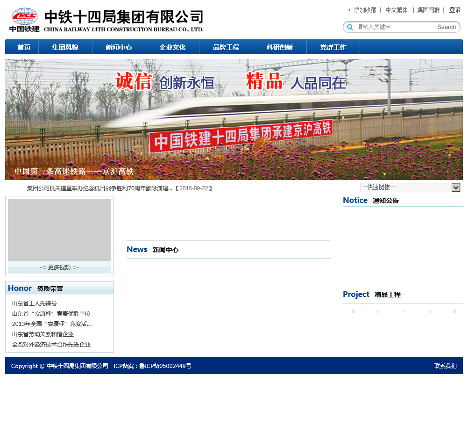This screenshot has width=468, height=426.
Task: Focus the 请输入关键字 search field
Action: point(394,27)
